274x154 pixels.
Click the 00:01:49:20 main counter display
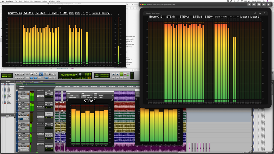click(x=68, y=75)
